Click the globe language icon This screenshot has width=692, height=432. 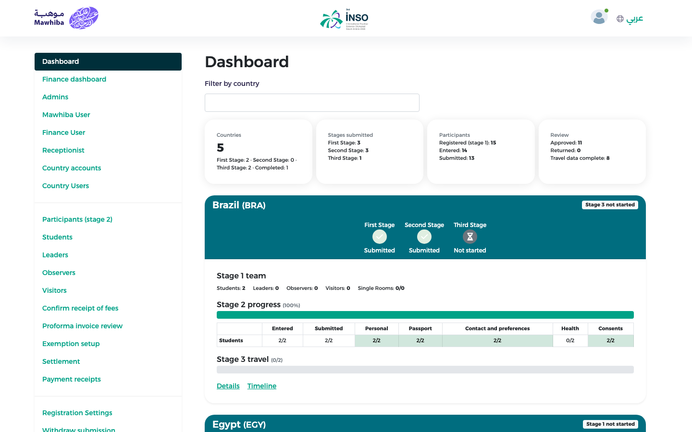(620, 19)
